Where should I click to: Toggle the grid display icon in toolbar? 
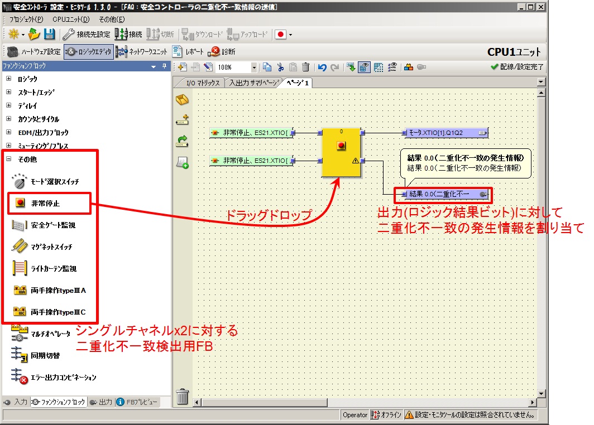379,67
